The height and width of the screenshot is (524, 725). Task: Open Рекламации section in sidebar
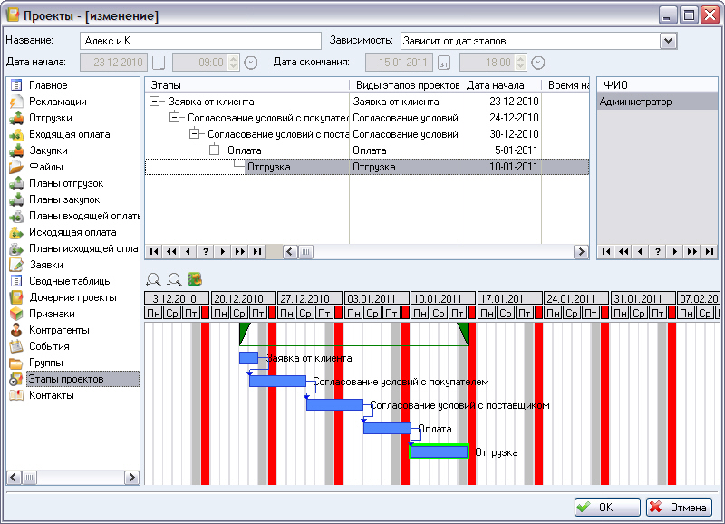tap(58, 102)
